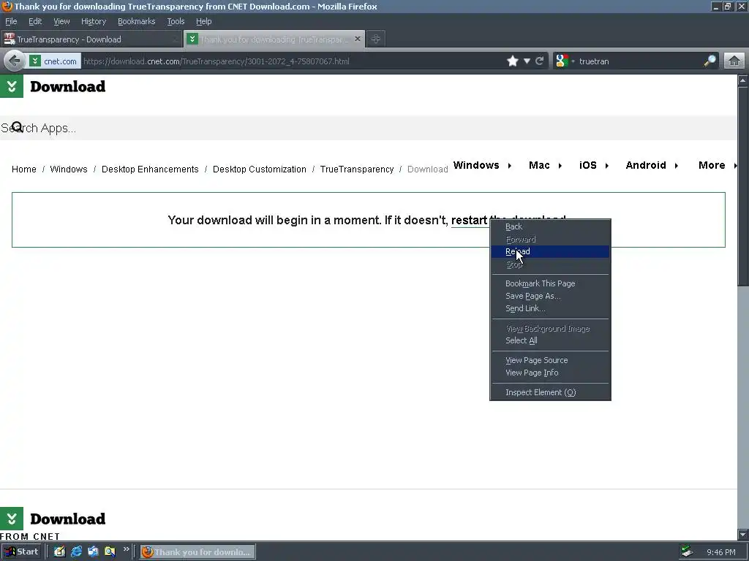Screen dimensions: 749x561
Task: Click the 'restart the download' link
Action: point(469,221)
